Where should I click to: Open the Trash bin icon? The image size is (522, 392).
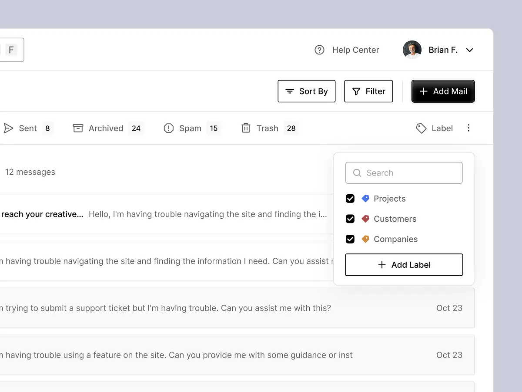click(246, 128)
